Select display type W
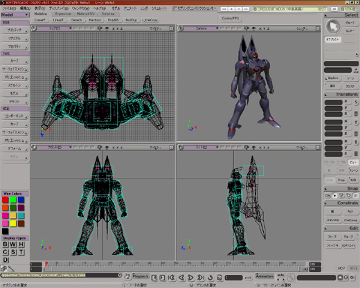Image resolution: width=360 pixels, height=288 pixels. tap(13, 244)
